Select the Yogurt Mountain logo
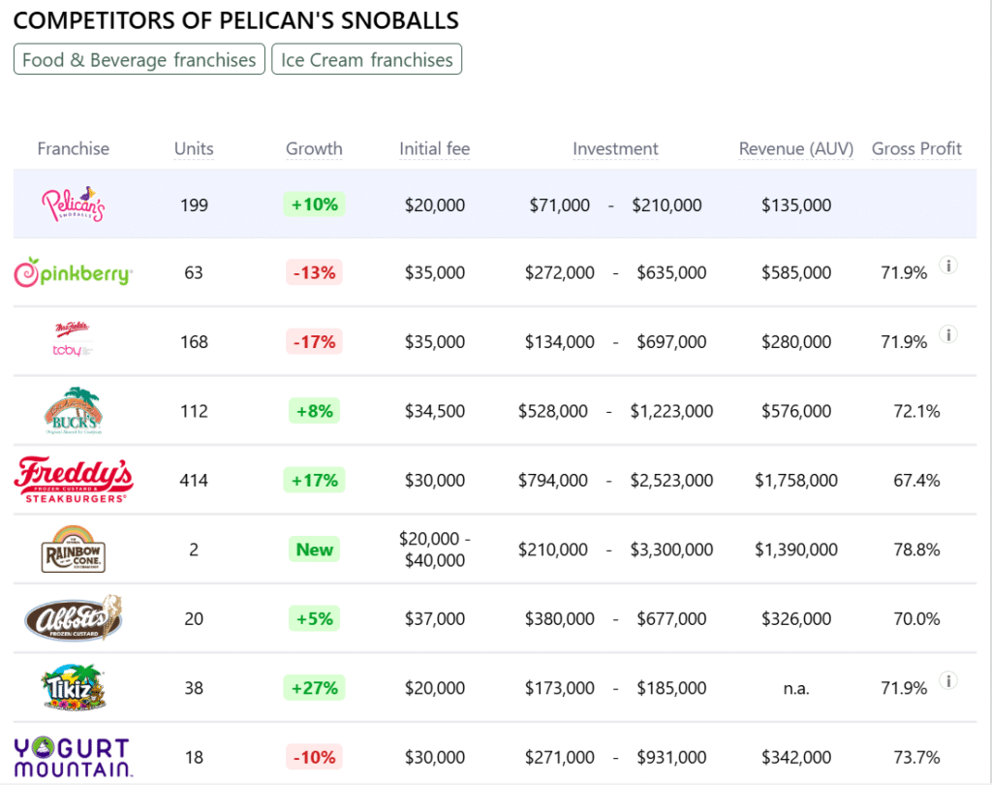The image size is (992, 785). pyautogui.click(x=73, y=757)
